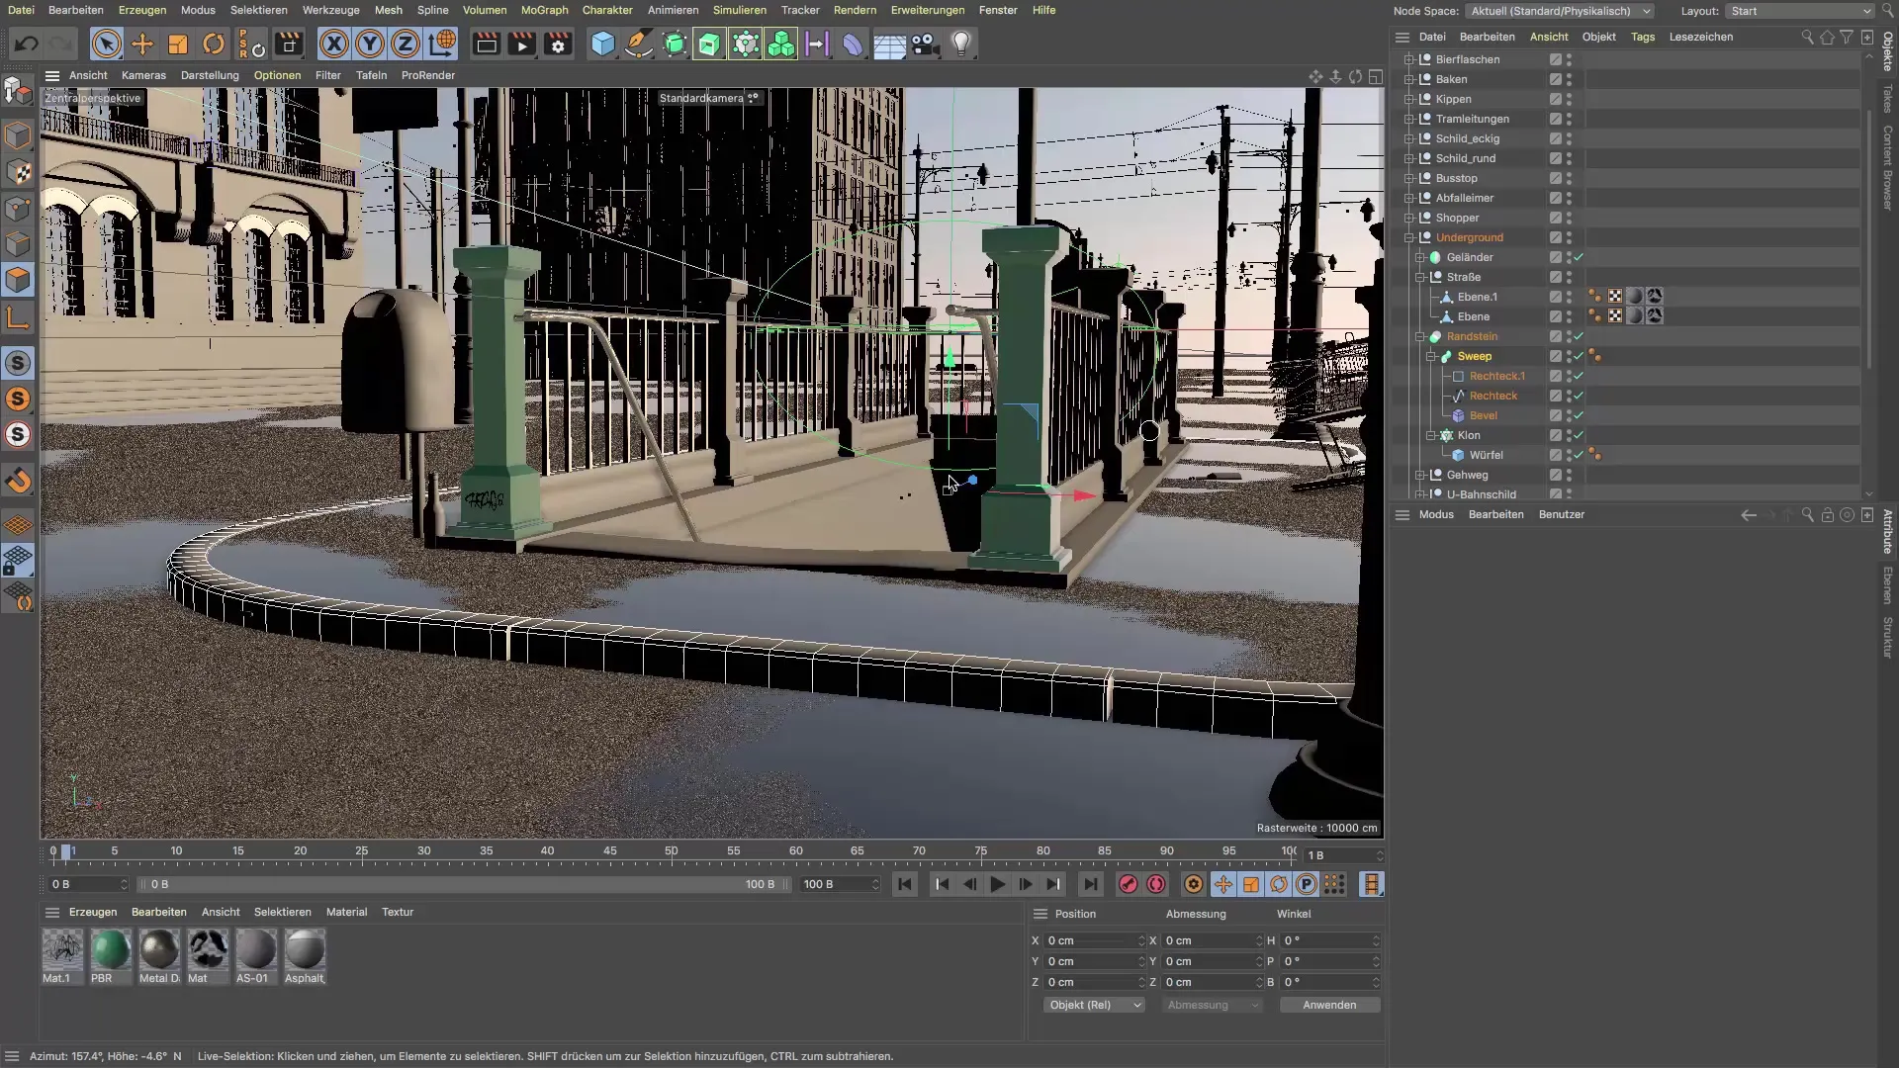The width and height of the screenshot is (1899, 1068).
Task: Open attribute manager Benutzer menu
Action: pos(1561,514)
